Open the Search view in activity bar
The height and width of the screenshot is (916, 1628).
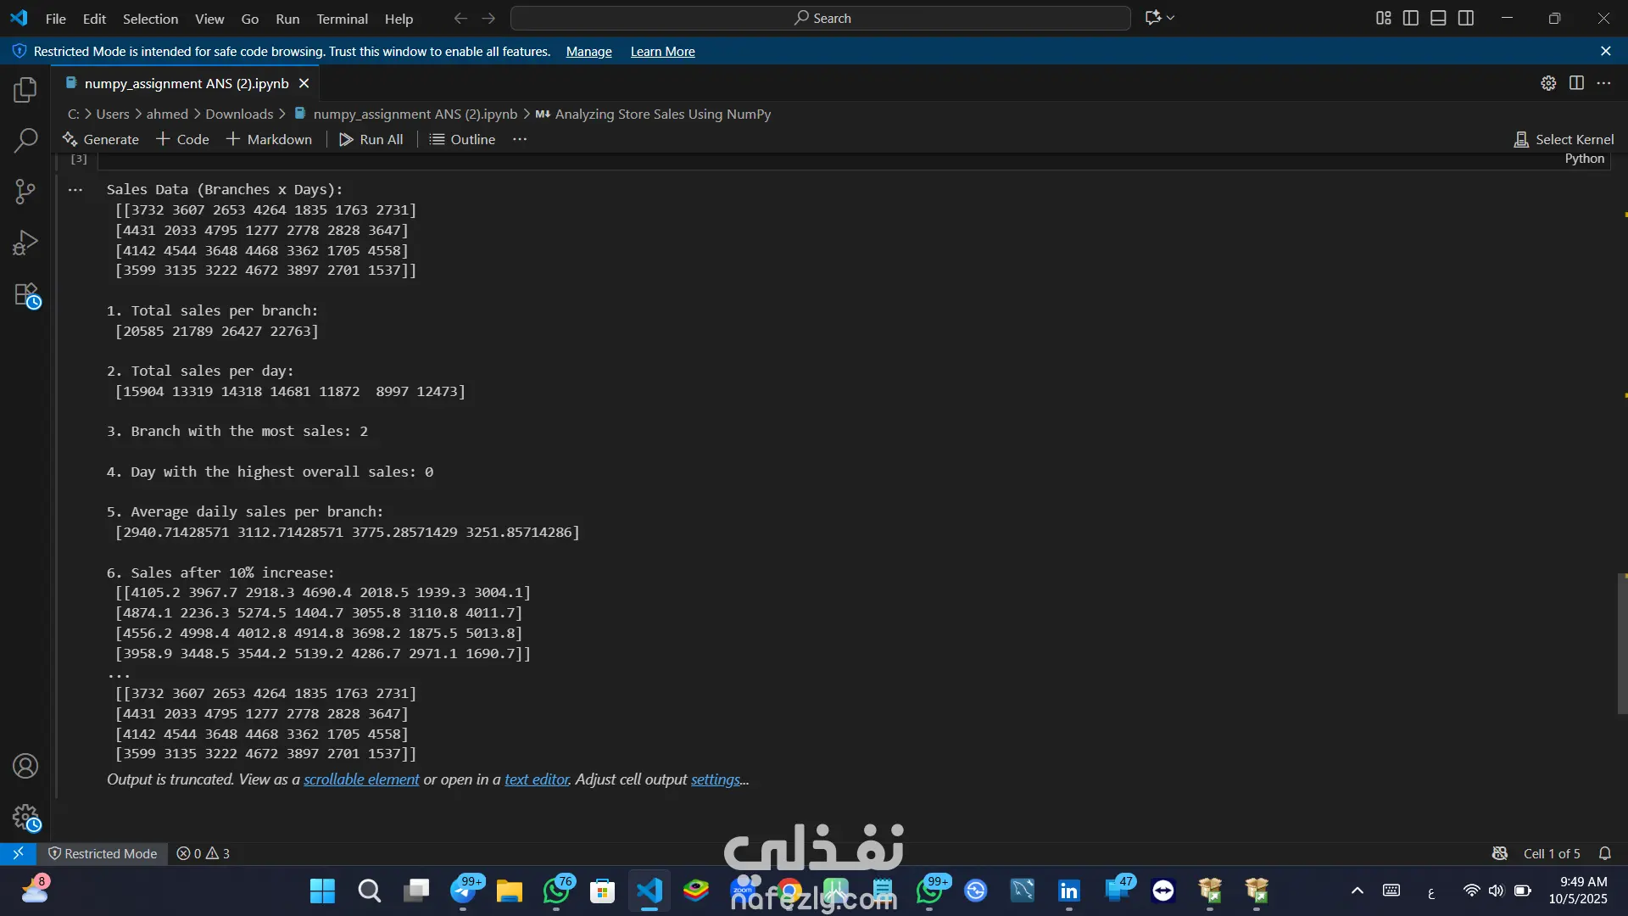coord(25,141)
